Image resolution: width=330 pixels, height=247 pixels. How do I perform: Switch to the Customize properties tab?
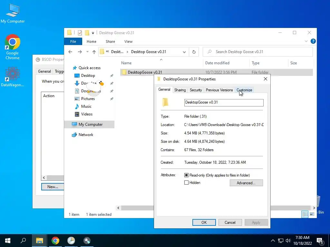click(x=244, y=90)
